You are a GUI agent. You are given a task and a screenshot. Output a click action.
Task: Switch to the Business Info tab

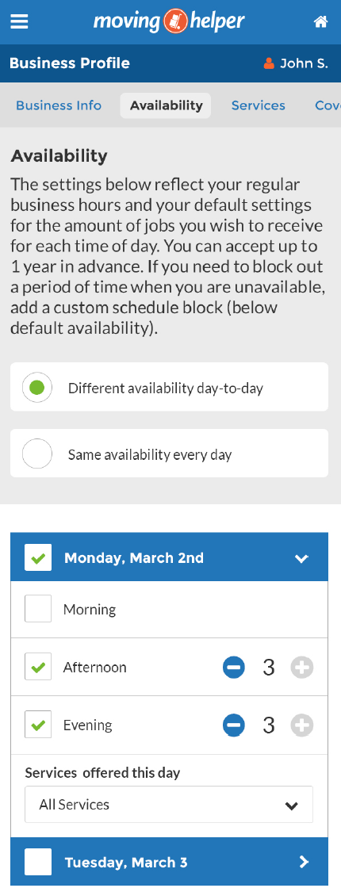[x=59, y=106]
